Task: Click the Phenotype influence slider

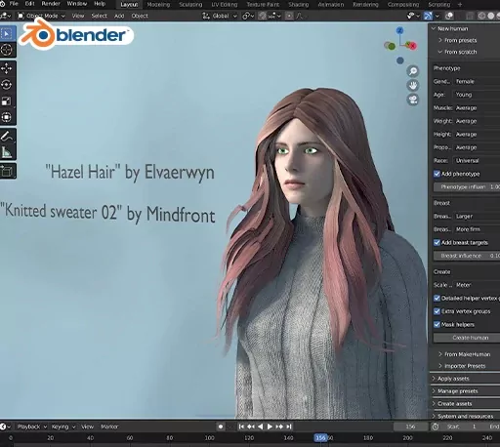Action: [x=467, y=187]
